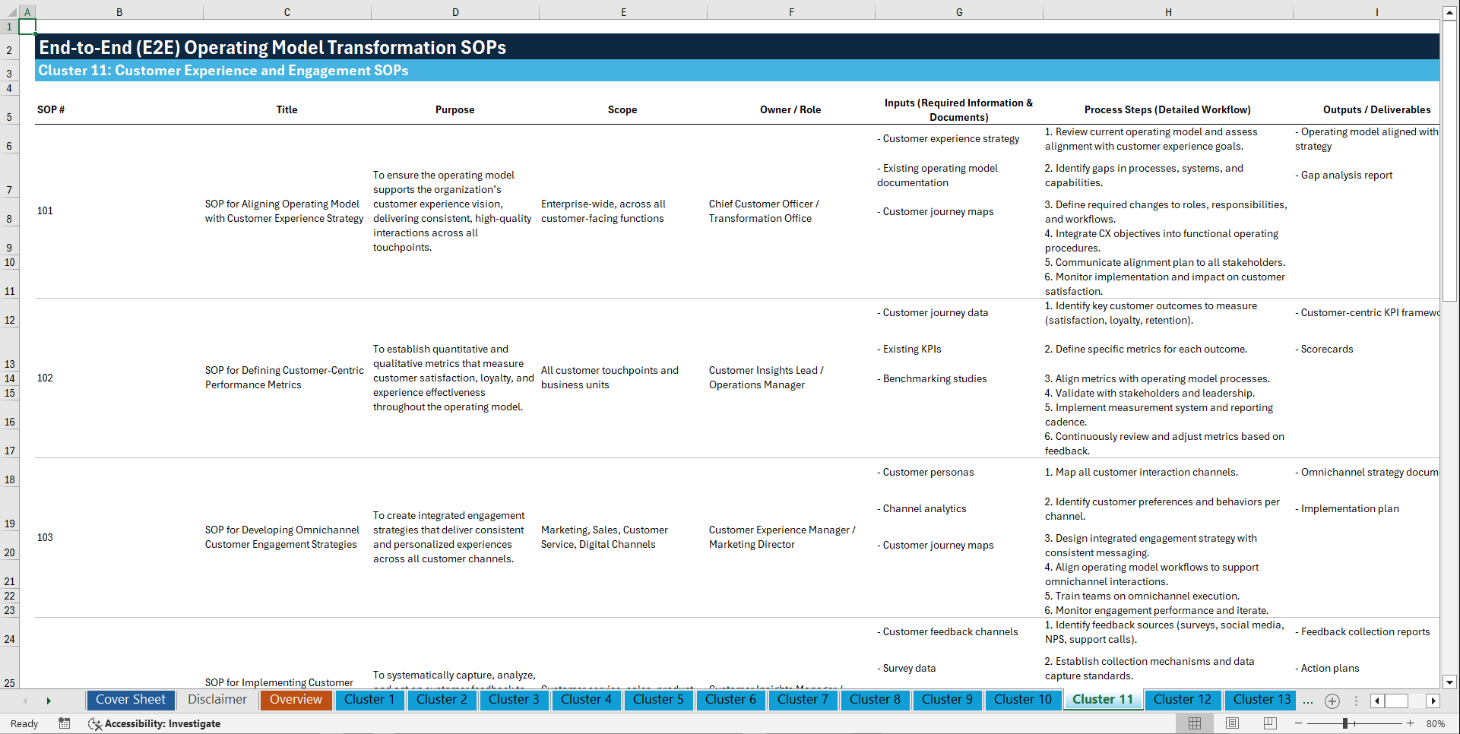This screenshot has width=1460, height=734.
Task: Open the Disclaimer worksheet tab
Action: [x=217, y=699]
